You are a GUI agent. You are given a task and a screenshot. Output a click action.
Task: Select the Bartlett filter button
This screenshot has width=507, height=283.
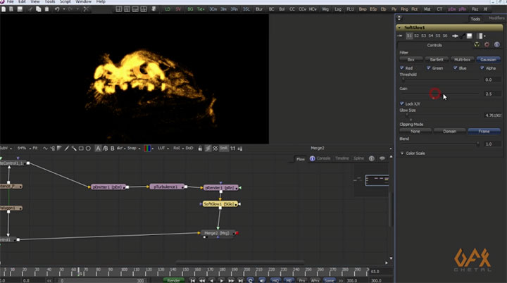[x=437, y=60]
